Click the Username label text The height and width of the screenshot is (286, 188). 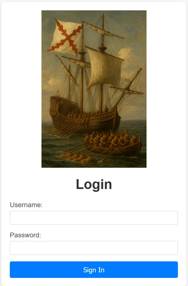[26, 205]
